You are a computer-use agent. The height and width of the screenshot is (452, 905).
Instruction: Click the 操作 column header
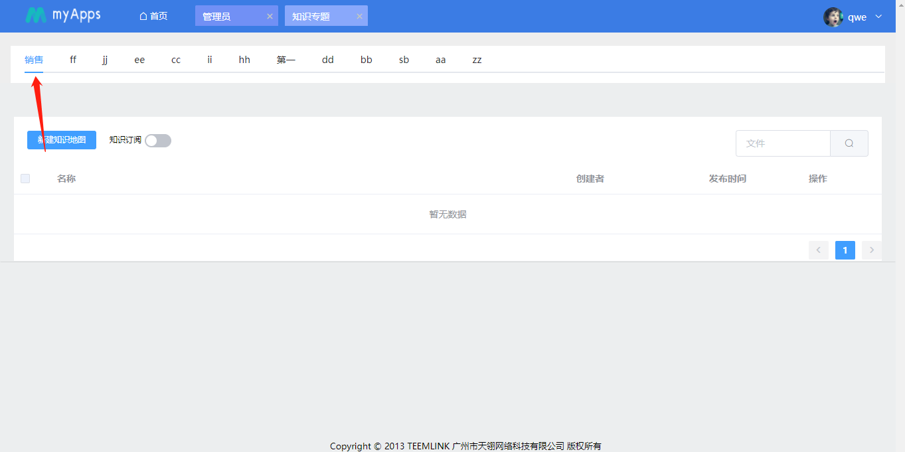(x=818, y=179)
